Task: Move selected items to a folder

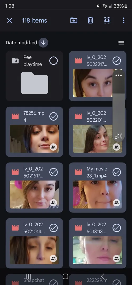Action: (x=74, y=20)
